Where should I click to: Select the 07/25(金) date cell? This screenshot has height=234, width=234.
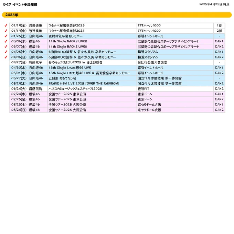pos(19,99)
